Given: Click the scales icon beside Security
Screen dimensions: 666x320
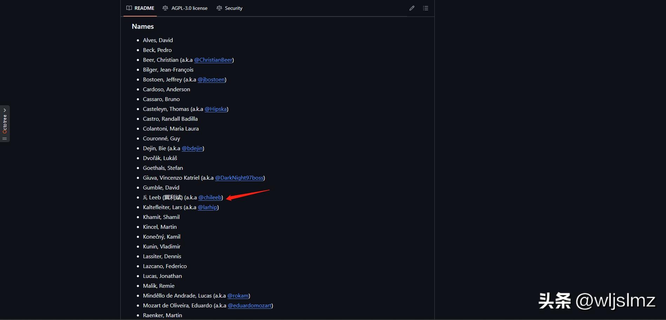Looking at the screenshot, I should [x=219, y=8].
